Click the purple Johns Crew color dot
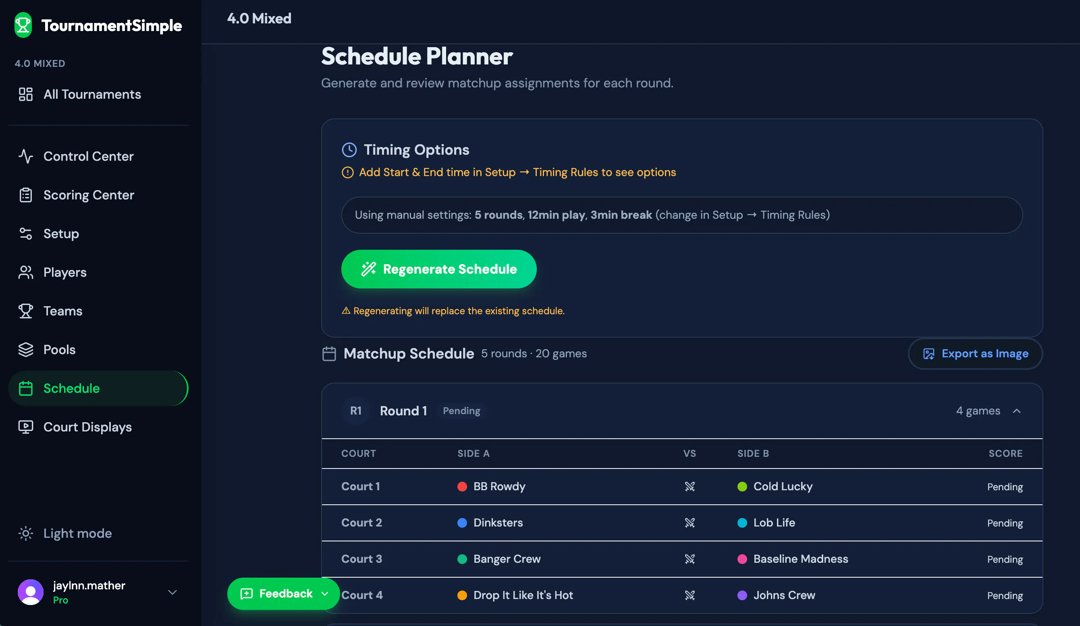The width and height of the screenshot is (1080, 626). [x=742, y=595]
